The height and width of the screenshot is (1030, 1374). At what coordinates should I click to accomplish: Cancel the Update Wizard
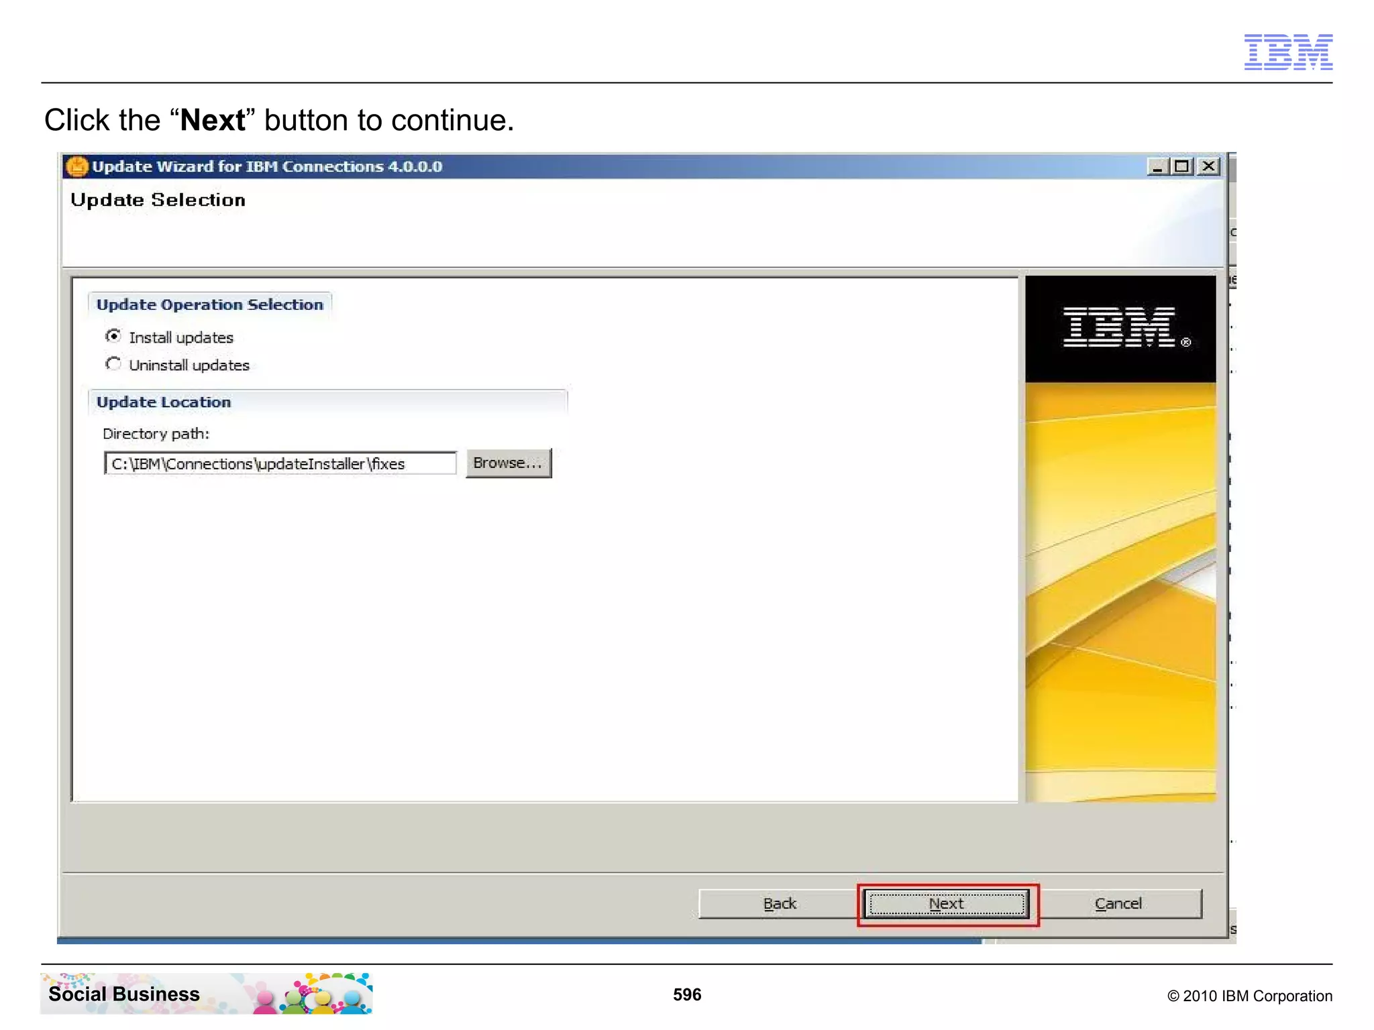click(x=1118, y=904)
